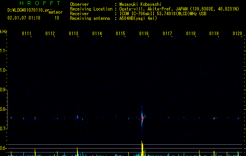
Task: Click the tall yellow intensity peak near 0116
Action: (x=142, y=148)
